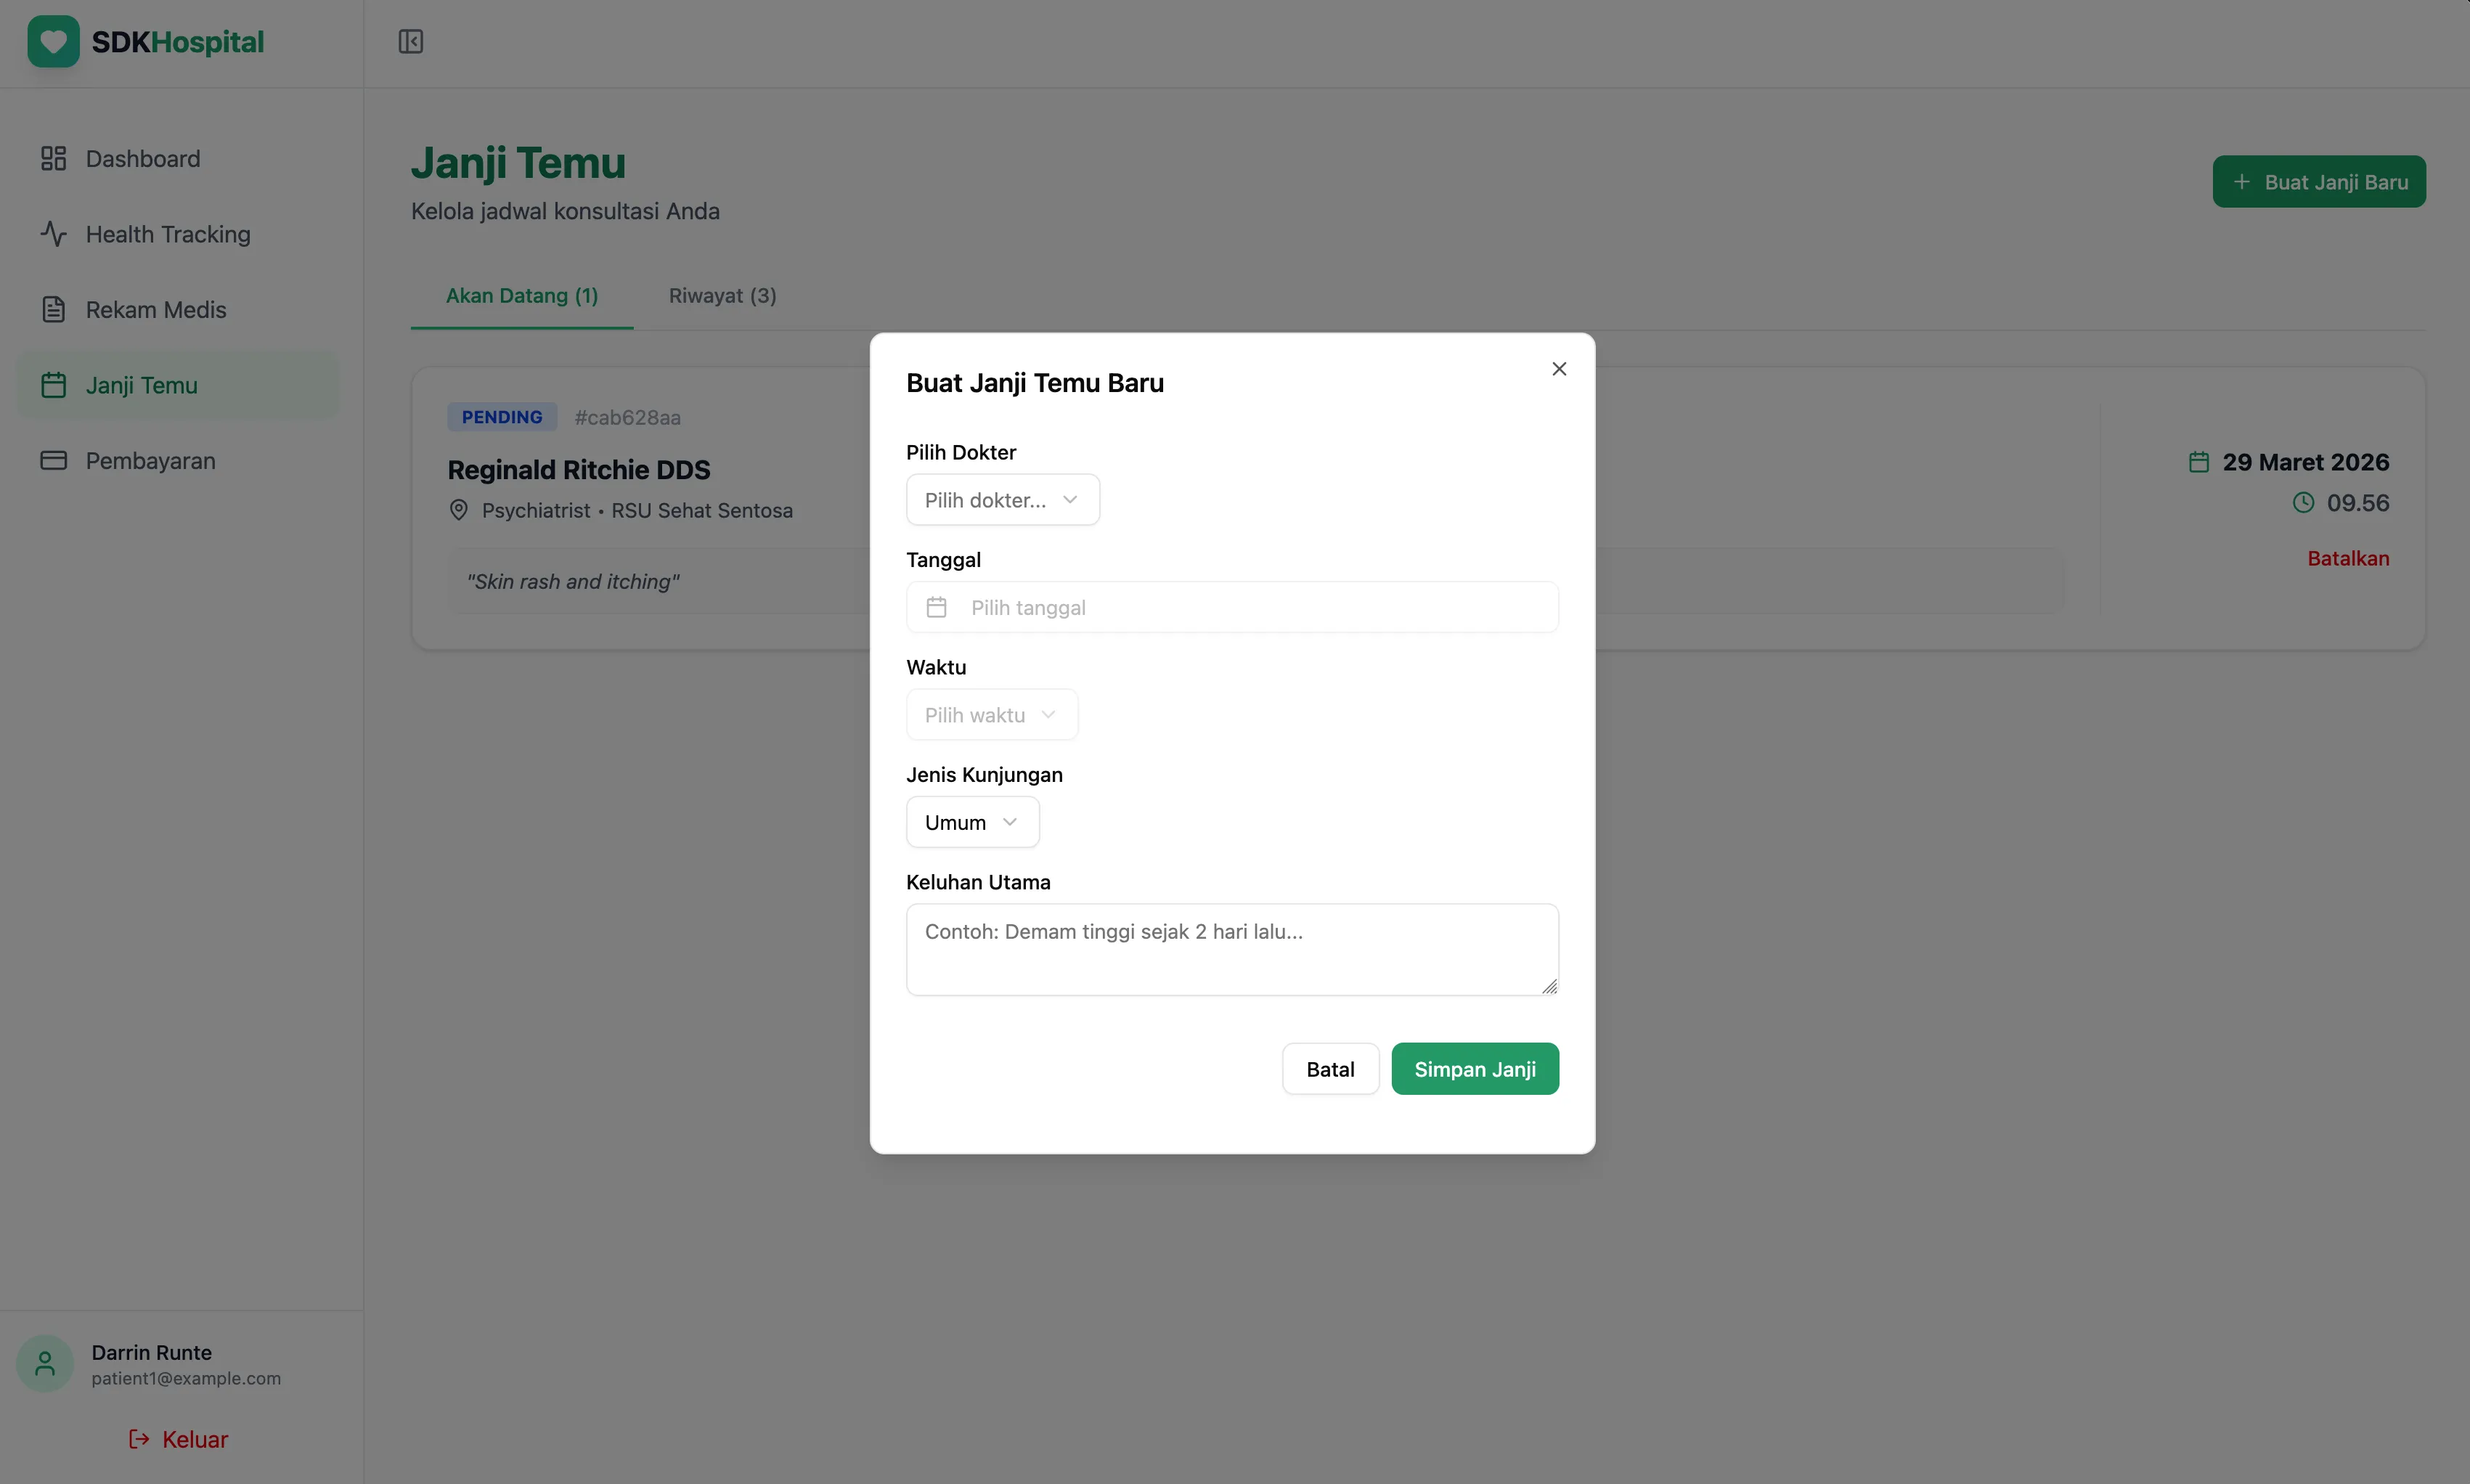This screenshot has height=1484, width=2470.
Task: Click the SDKHospital heart logo
Action: pyautogui.click(x=53, y=41)
